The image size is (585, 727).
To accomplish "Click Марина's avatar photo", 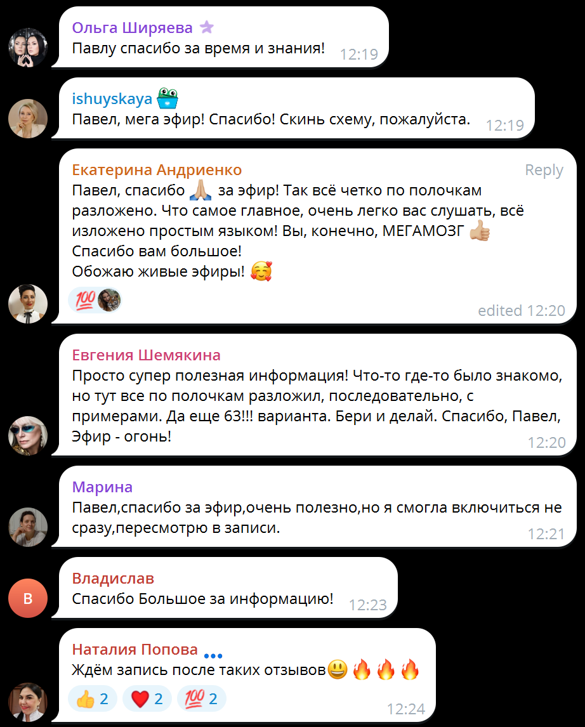I will (x=29, y=527).
